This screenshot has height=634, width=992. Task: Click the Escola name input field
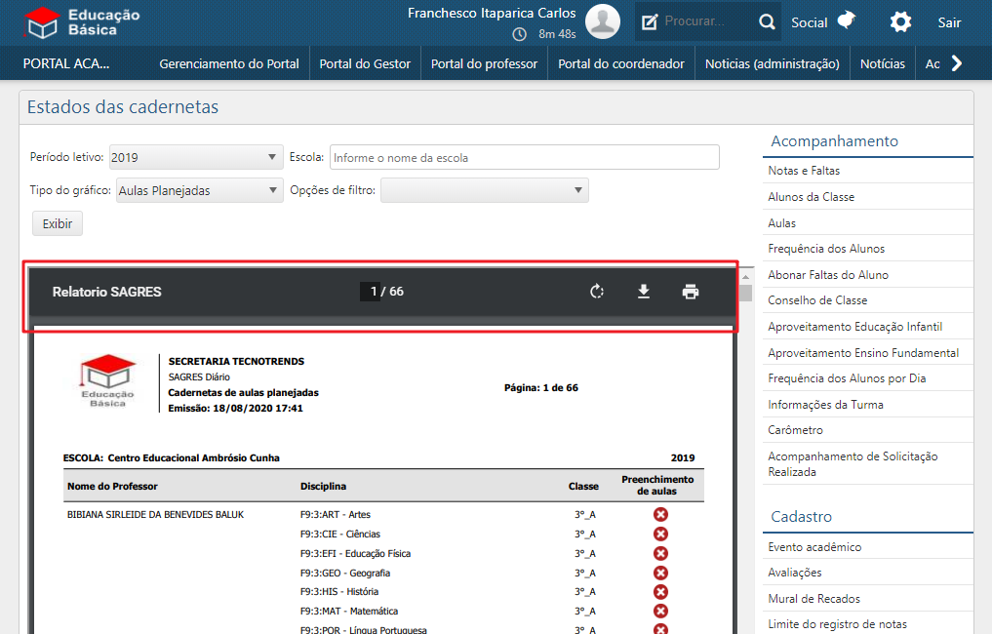click(525, 158)
